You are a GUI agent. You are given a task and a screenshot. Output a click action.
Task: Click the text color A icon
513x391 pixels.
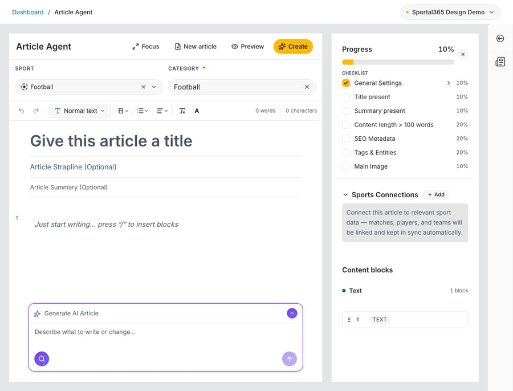tap(197, 111)
